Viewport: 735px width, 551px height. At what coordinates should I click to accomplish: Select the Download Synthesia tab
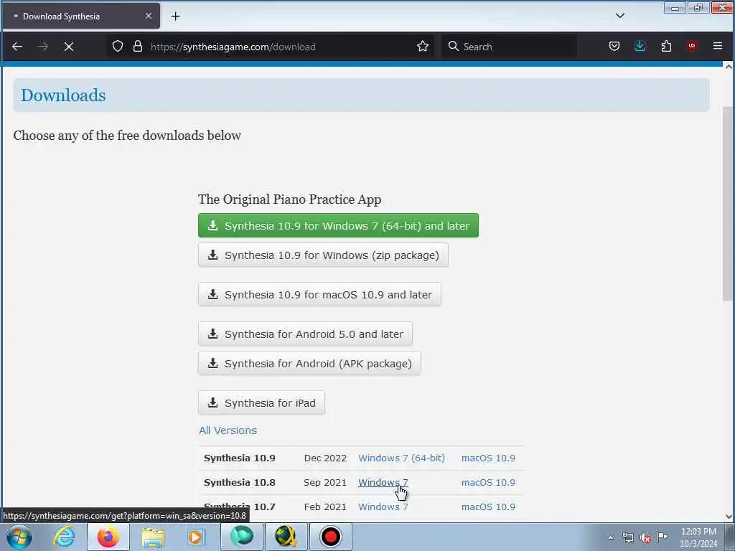tap(80, 16)
